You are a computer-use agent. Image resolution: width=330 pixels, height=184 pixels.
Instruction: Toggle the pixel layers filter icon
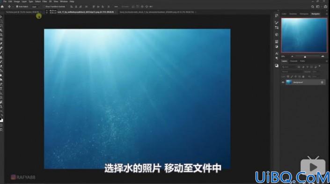pyautogui.click(x=299, y=67)
